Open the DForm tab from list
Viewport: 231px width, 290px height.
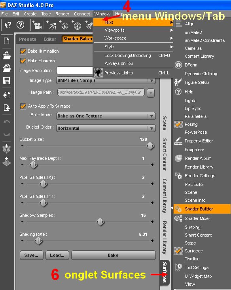tap(191, 65)
